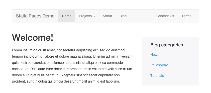Image resolution: width=211 pixels, height=93 pixels.
Task: Browse the Tutorials category
Action: 157,76
